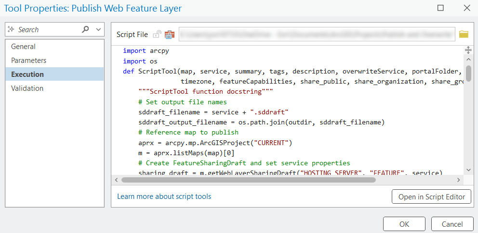Viewport: 478px width, 233px height.
Task: Maximize the Tool Properties window
Action: point(440,8)
